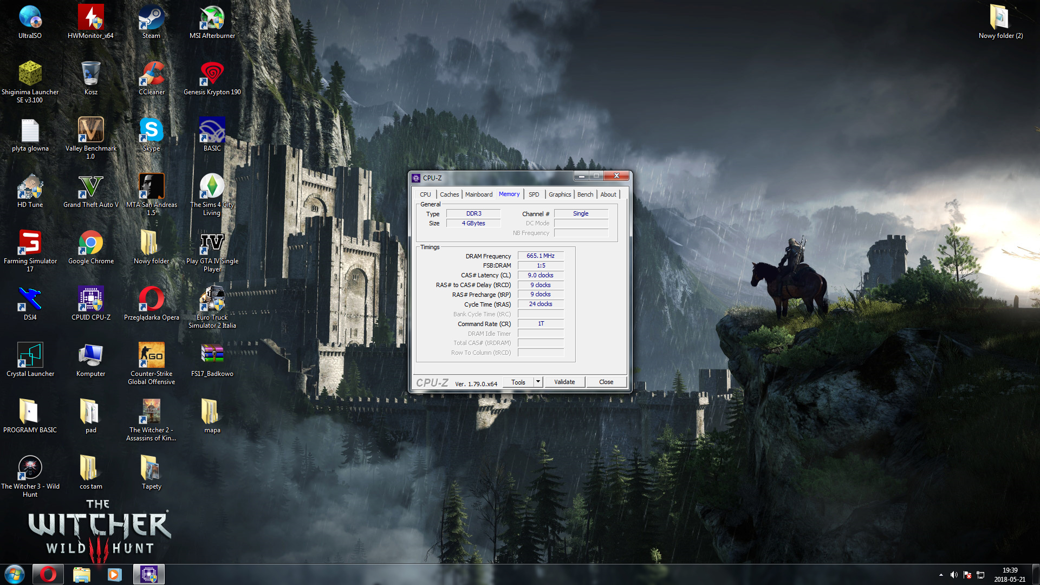This screenshot has height=585, width=1040.
Task: Open Genesis Krypton 190 shortcut
Action: [212, 79]
